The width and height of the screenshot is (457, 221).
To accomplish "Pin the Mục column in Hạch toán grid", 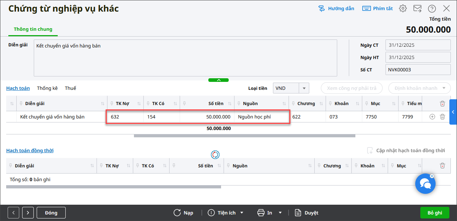I will [x=367, y=104].
